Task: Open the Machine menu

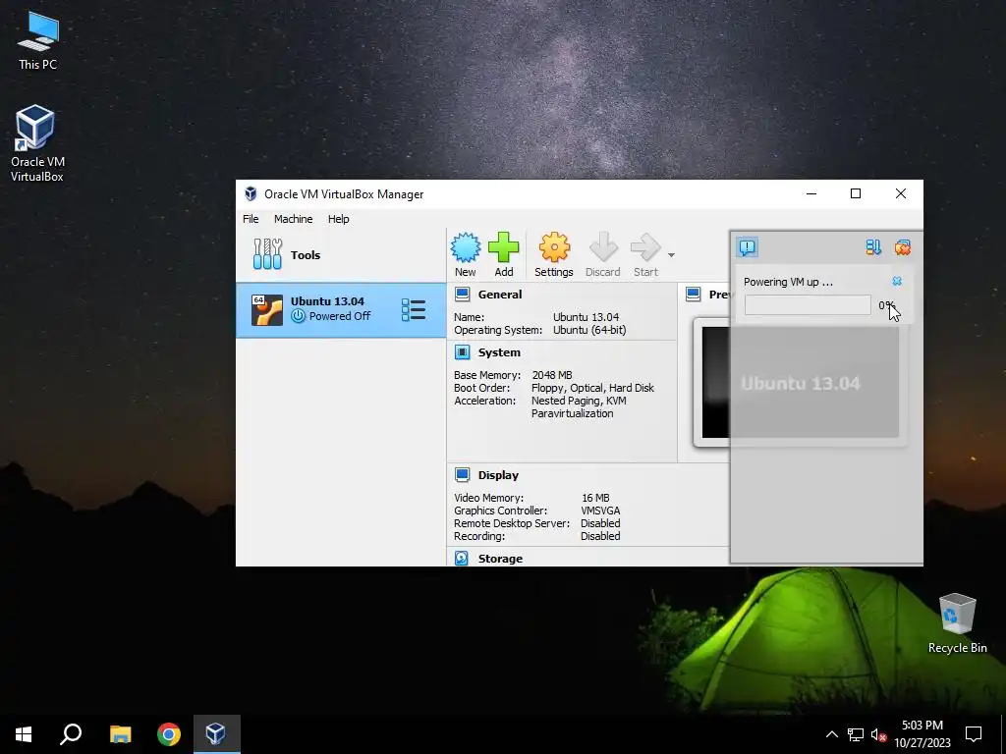Action: (x=293, y=219)
